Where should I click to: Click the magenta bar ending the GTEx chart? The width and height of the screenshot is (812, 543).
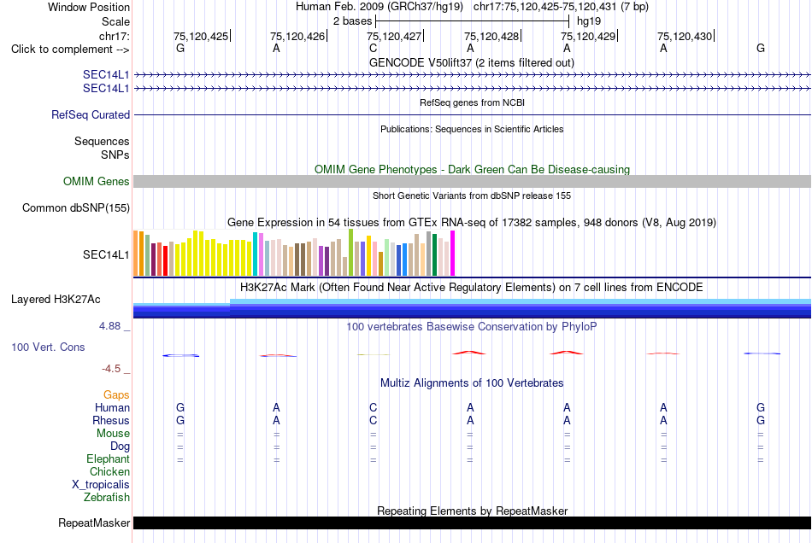click(453, 253)
